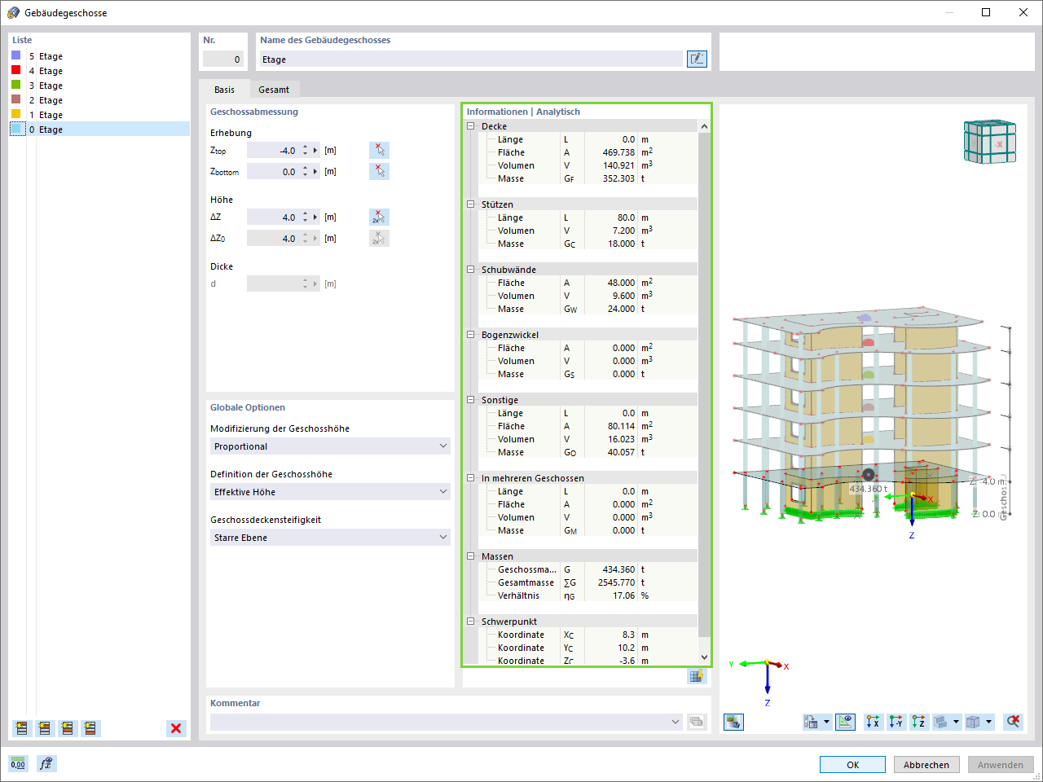Click the OK button
The height and width of the screenshot is (782, 1043).
coord(852,765)
